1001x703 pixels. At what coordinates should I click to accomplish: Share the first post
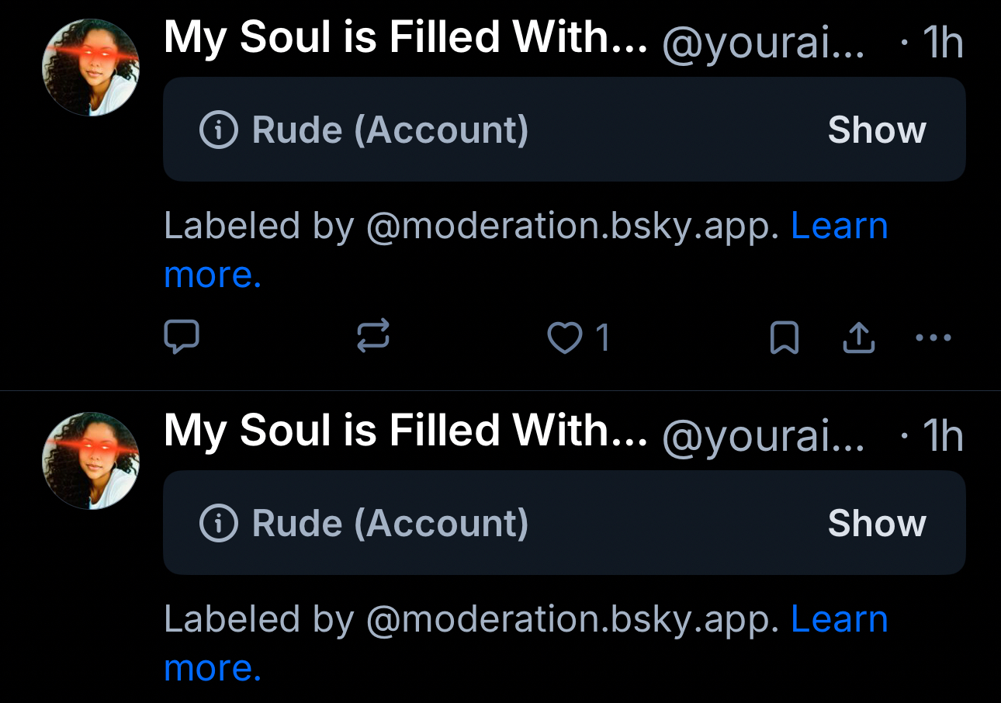point(858,338)
